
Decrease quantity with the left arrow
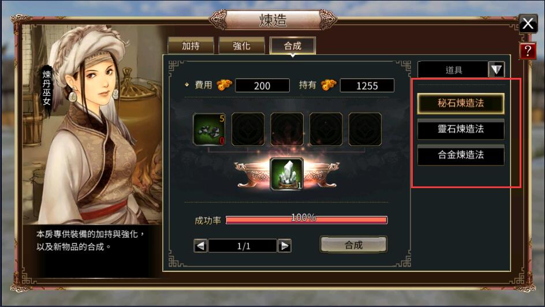click(x=200, y=246)
